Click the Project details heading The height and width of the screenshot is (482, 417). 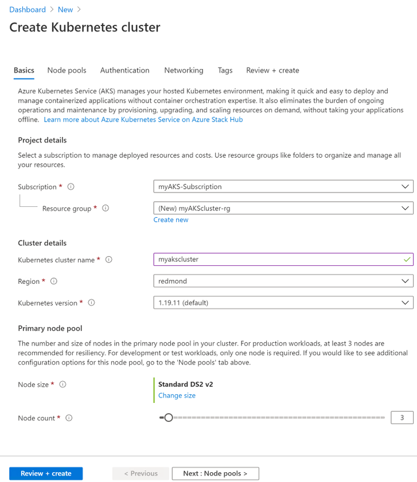pos(42,140)
